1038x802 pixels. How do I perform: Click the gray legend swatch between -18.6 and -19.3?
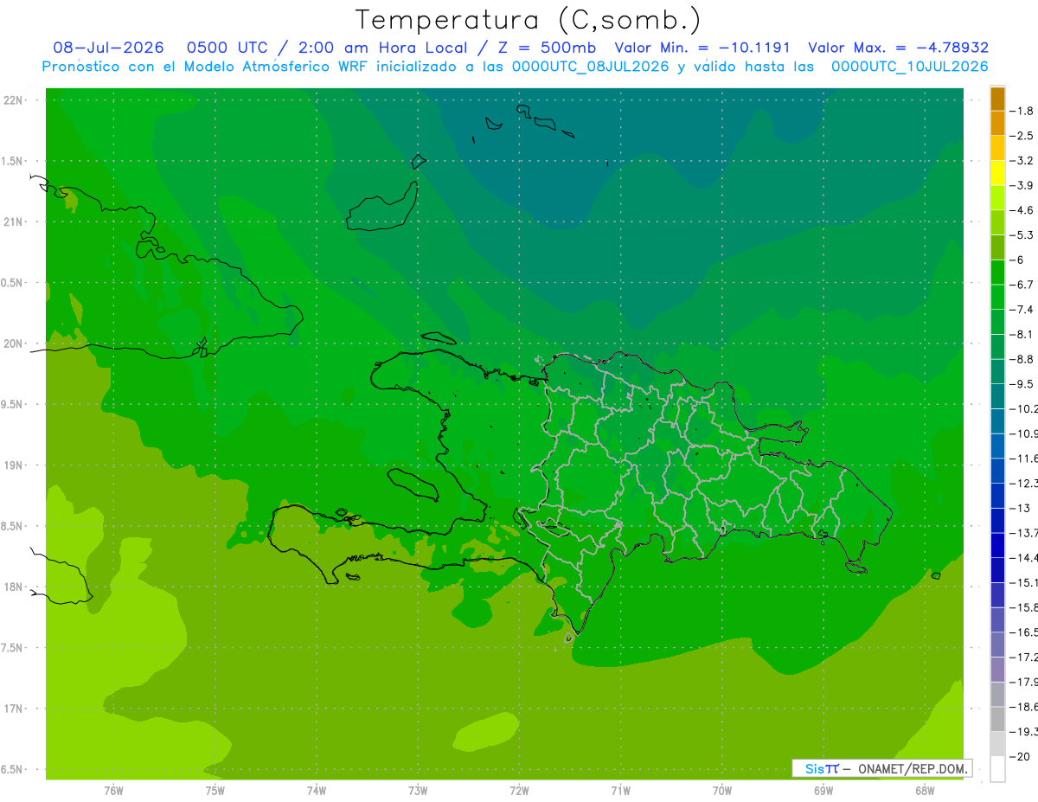997,719
